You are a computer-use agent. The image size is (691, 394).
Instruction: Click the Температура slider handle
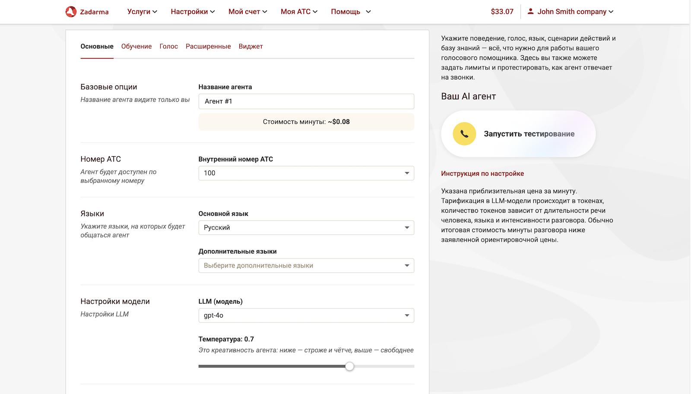349,366
